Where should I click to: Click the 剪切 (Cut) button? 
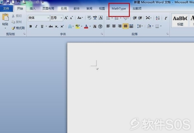17,16
